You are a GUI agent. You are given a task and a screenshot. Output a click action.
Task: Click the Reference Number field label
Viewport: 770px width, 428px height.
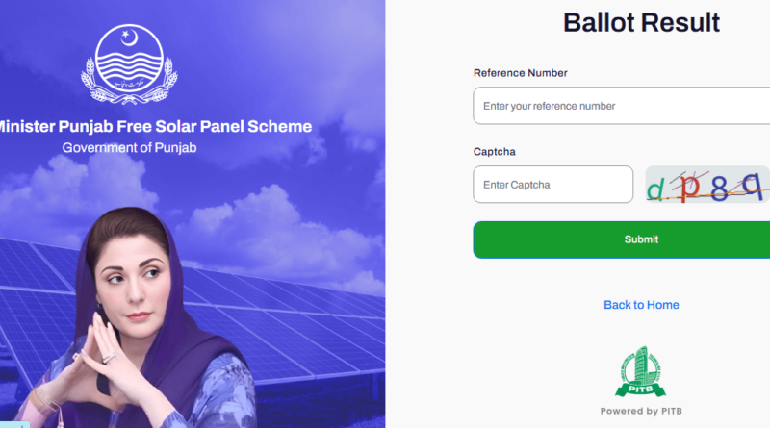click(520, 73)
